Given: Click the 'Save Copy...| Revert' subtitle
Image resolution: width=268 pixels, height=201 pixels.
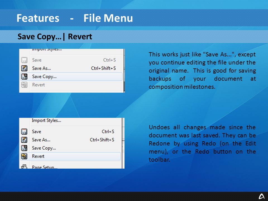Looking at the screenshot, I should (55, 37).
